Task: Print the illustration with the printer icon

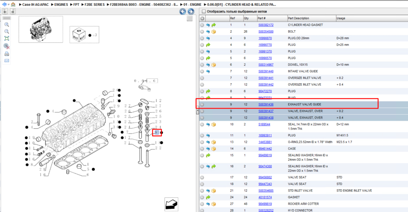Action: (7, 54)
